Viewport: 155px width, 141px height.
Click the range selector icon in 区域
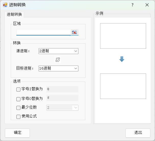pyautogui.click(x=74, y=32)
